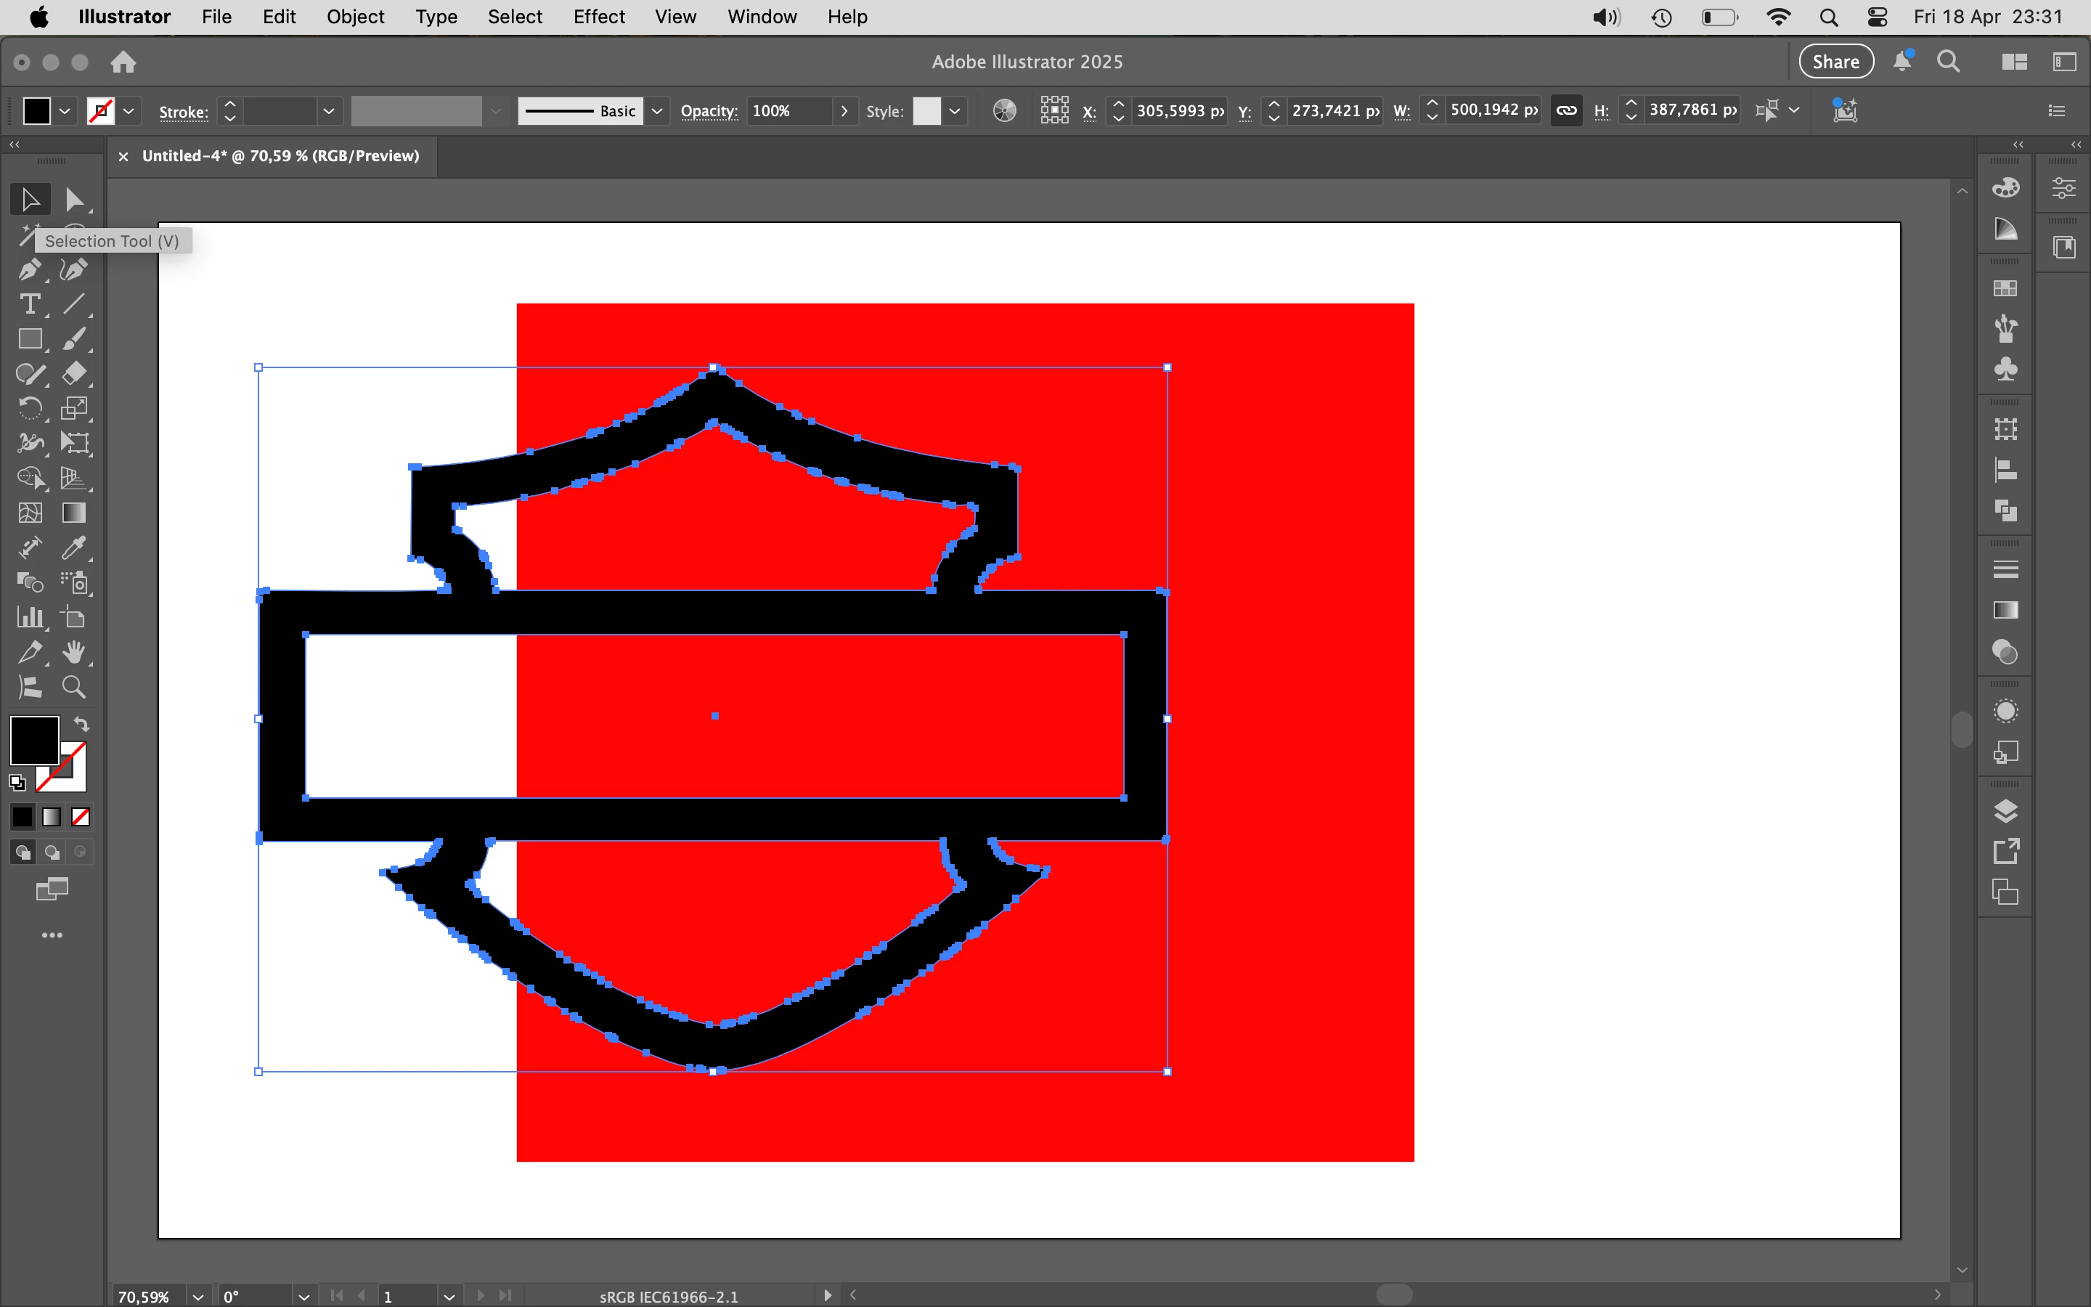Select the Type tool
Viewport: 2091px width, 1307px height.
pos(29,304)
